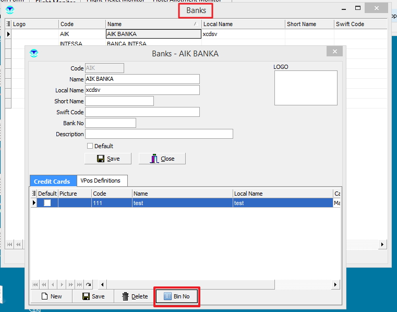This screenshot has height=312, width=397.
Task: Open column chooser icon in Banks grid header
Action: [x=8, y=24]
